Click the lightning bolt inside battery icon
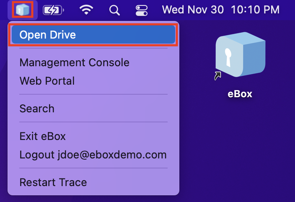The image size is (295, 202). pyautogui.click(x=52, y=10)
